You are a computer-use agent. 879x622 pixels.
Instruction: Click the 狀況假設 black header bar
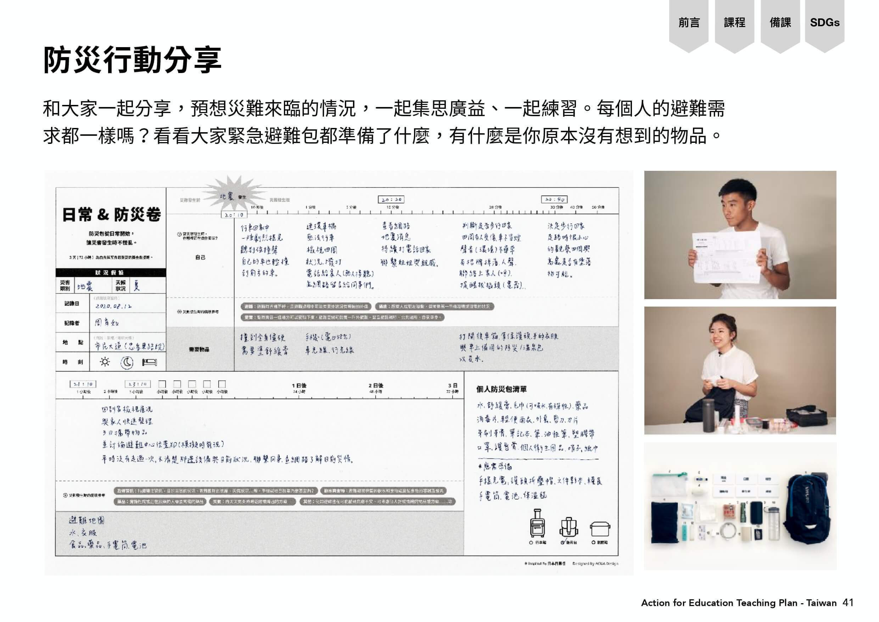[111, 272]
